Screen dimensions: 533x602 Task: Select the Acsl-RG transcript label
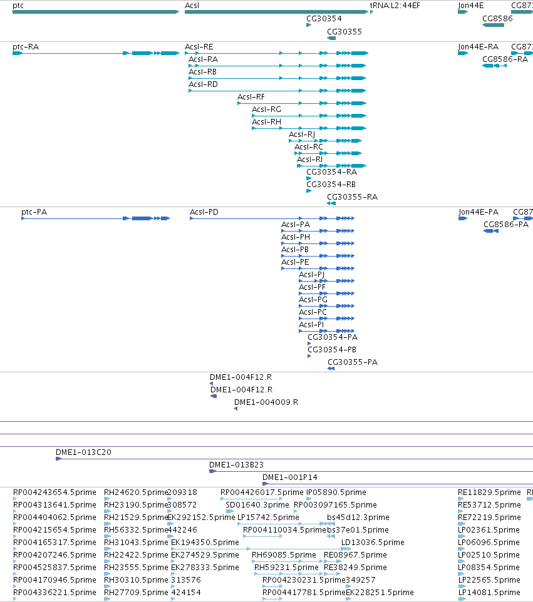click(266, 110)
